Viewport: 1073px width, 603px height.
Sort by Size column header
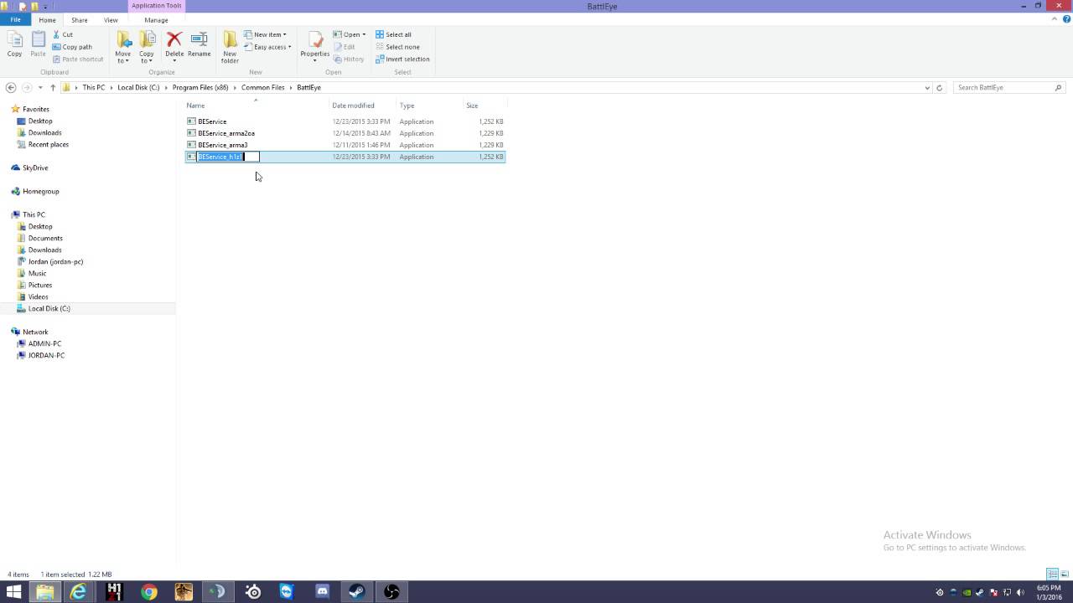tap(485, 106)
